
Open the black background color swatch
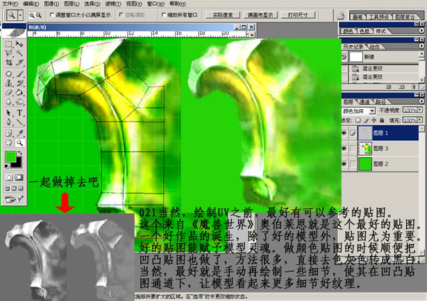point(18,163)
